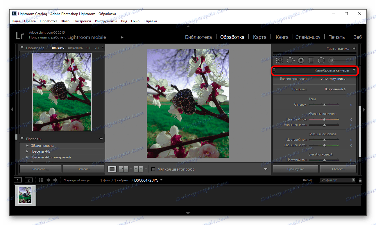Go back to previous photo arrow
Viewport: 376px width, 225px height.
click(x=48, y=180)
